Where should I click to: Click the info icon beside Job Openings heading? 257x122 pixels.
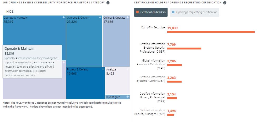click(108, 3)
